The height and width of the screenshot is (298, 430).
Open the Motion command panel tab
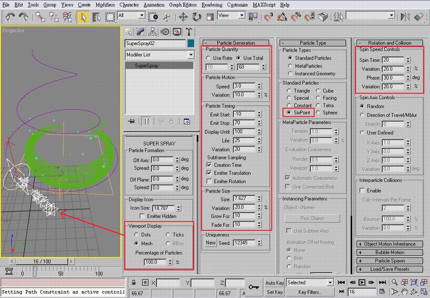pyautogui.click(x=164, y=32)
